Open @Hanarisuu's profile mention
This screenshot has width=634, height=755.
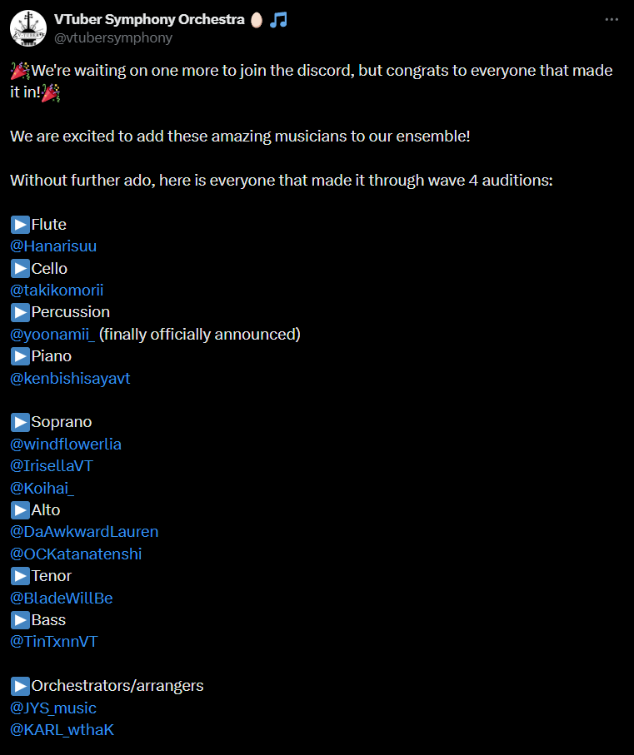(53, 246)
